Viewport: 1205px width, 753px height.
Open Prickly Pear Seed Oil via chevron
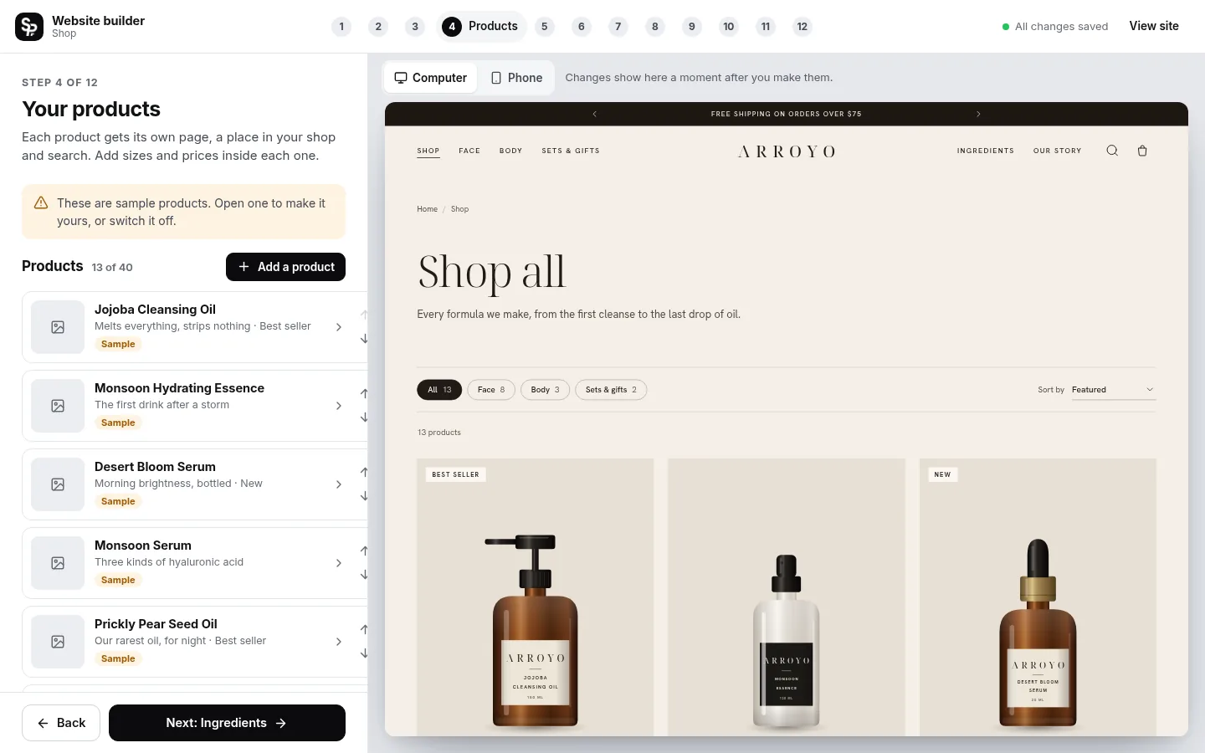coord(339,642)
